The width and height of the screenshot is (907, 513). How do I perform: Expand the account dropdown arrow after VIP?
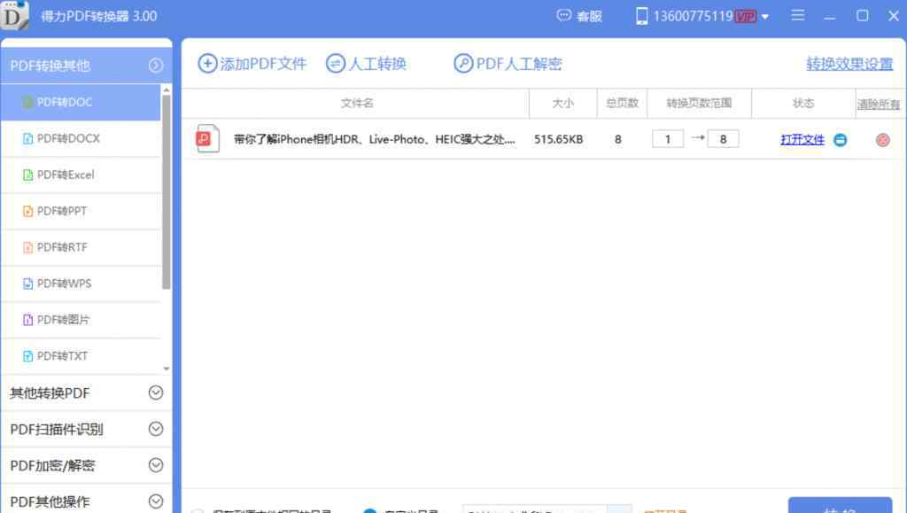click(765, 17)
